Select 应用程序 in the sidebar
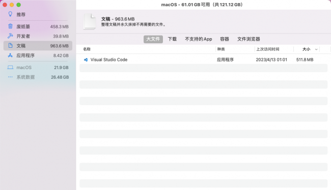The image size is (331, 190). pos(25,55)
